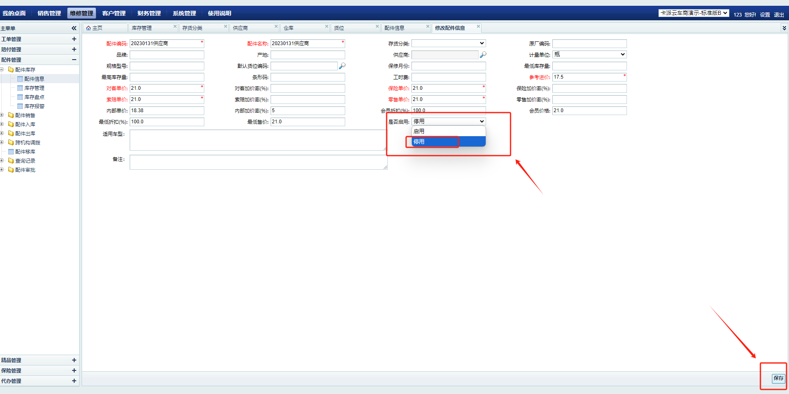This screenshot has height=394, width=789.
Task: Click the tab list overflow arrow icon
Action: pyautogui.click(x=784, y=28)
